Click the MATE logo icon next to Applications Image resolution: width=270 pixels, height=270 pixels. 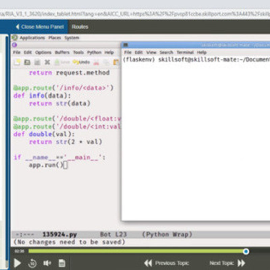15,37
